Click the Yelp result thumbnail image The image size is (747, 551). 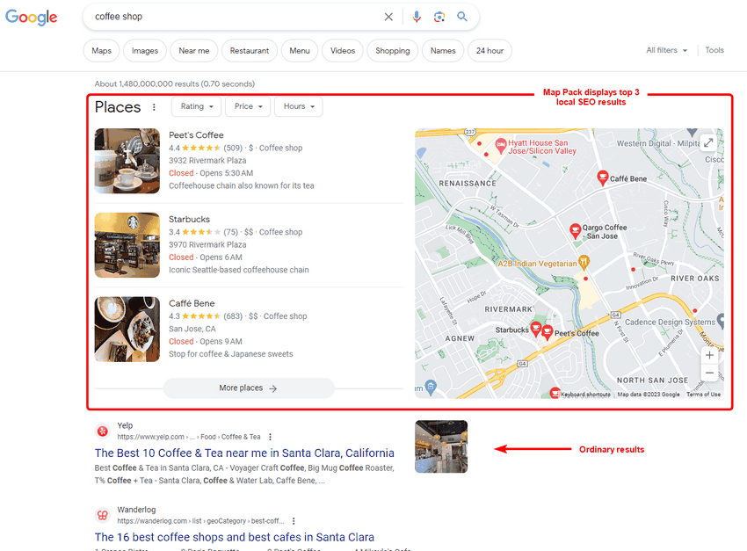point(441,446)
